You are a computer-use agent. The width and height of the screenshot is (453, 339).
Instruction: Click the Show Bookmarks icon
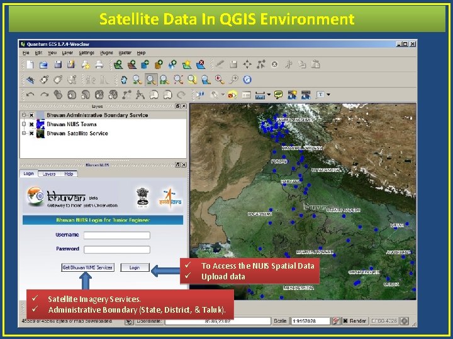pos(306,95)
